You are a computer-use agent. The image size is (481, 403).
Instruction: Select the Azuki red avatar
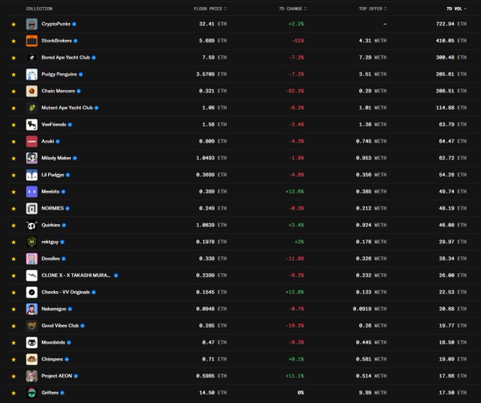tap(32, 141)
